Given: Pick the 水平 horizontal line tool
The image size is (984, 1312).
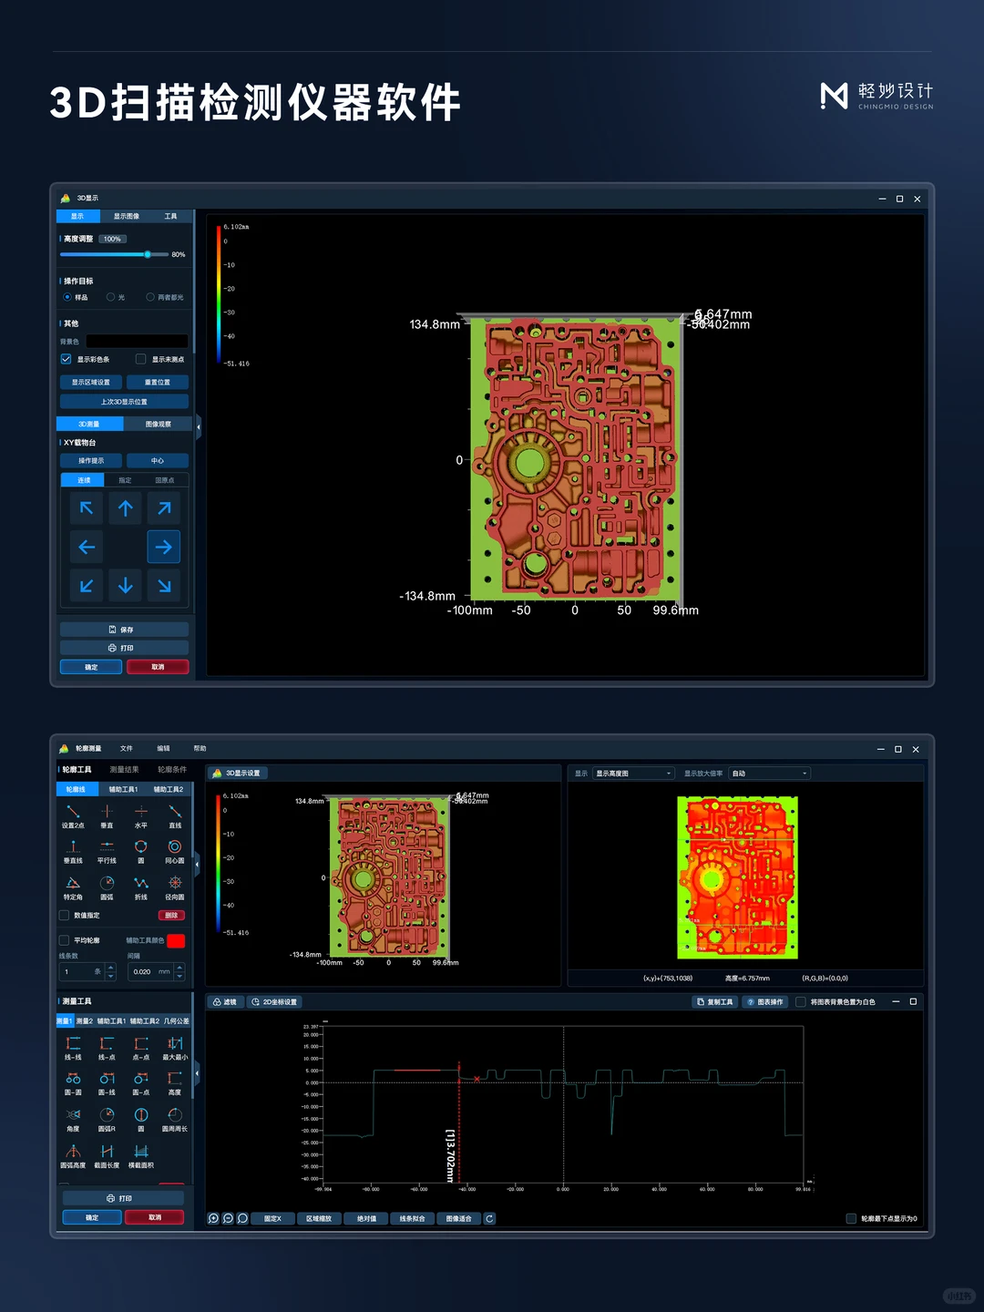Looking at the screenshot, I should (141, 815).
